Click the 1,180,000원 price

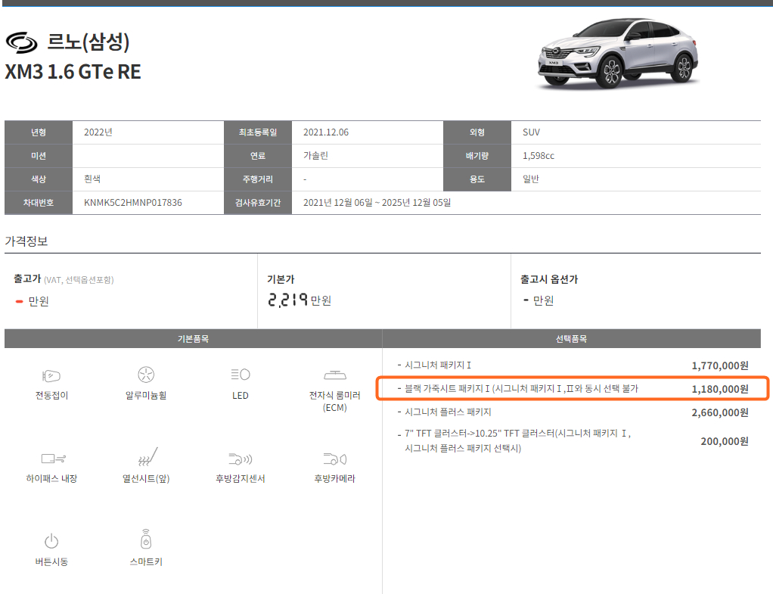coord(720,389)
